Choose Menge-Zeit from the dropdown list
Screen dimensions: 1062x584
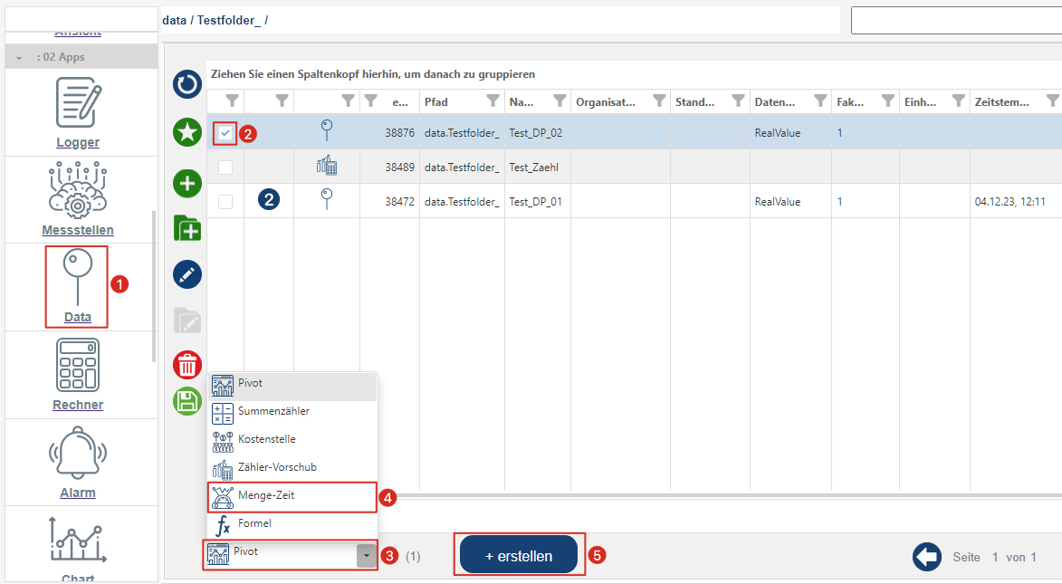point(265,495)
